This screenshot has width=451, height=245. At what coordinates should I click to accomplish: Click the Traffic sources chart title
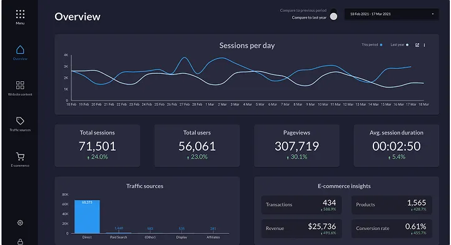coord(144,186)
